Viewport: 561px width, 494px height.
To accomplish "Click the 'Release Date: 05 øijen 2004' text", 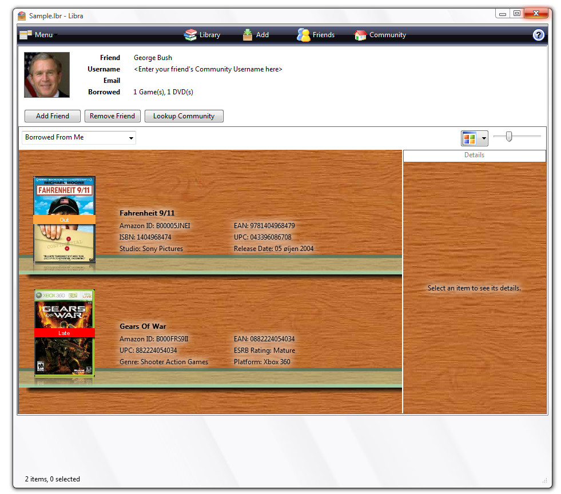I will (x=274, y=249).
